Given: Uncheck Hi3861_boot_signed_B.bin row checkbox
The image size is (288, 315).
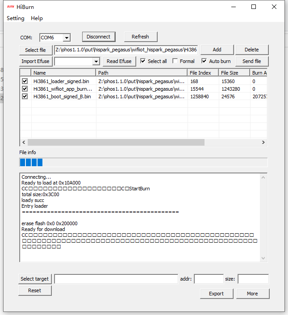Looking at the screenshot, I should pos(25,97).
